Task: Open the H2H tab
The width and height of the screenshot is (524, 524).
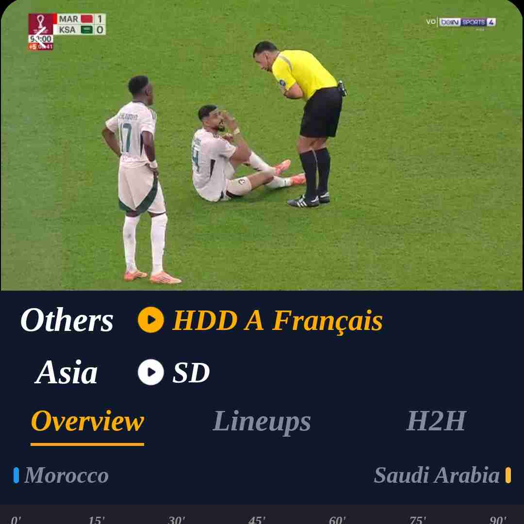Action: (436, 421)
